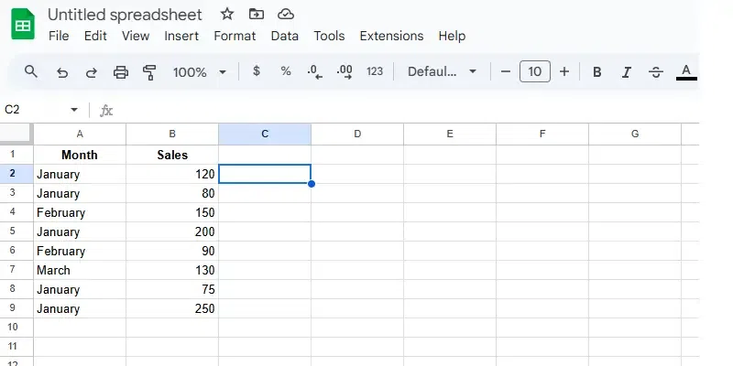Open the Extensions menu

(391, 36)
